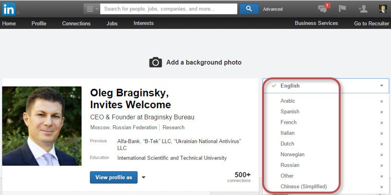Screen dimensions: 391x195
Task: Click the View profile as button
Action: 114,177
